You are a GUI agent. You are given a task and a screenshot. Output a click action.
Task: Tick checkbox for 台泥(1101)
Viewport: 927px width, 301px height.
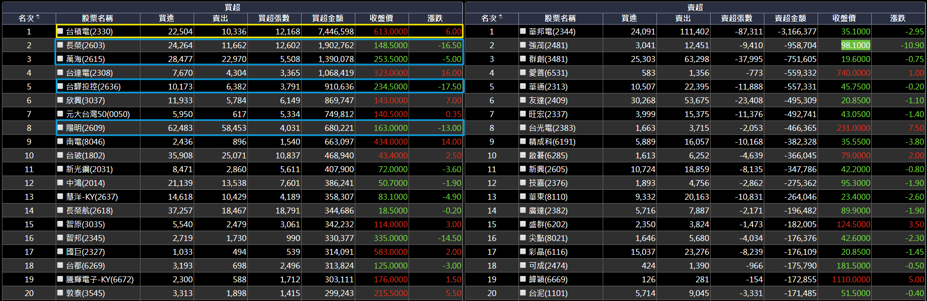pyautogui.click(x=523, y=293)
